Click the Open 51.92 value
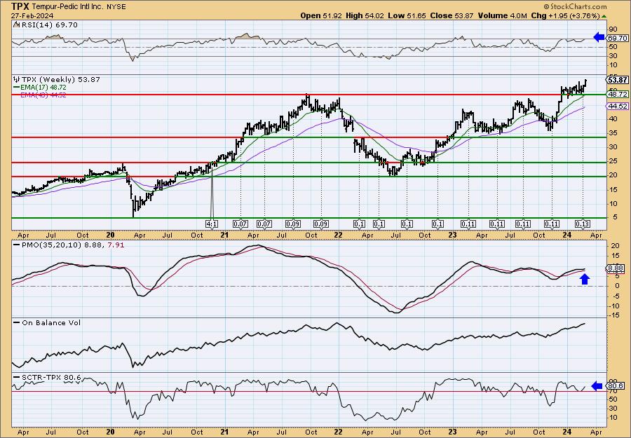This screenshot has height=438, width=631. pyautogui.click(x=322, y=15)
